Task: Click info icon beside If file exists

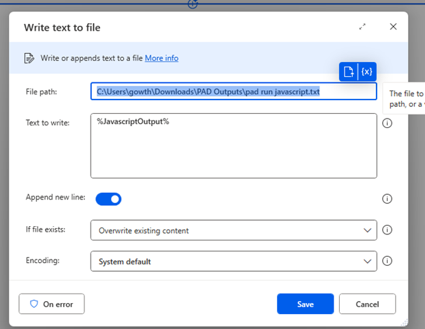Action: (387, 230)
